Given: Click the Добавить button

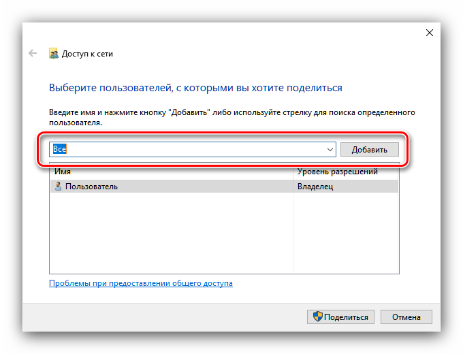Looking at the screenshot, I should point(370,150).
